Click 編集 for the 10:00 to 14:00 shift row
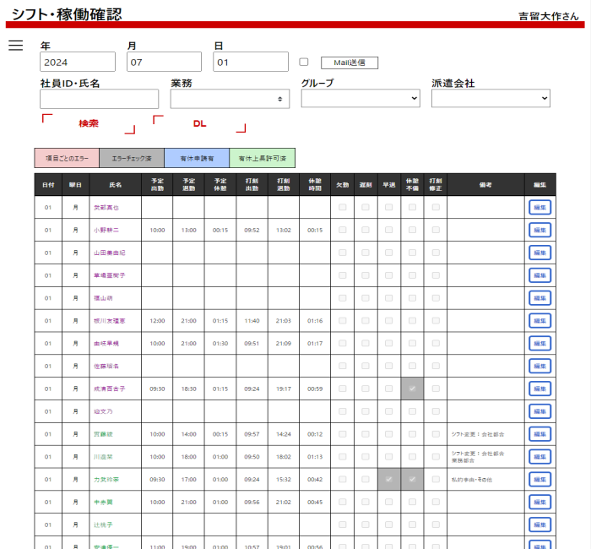The width and height of the screenshot is (591, 549). pos(539,434)
